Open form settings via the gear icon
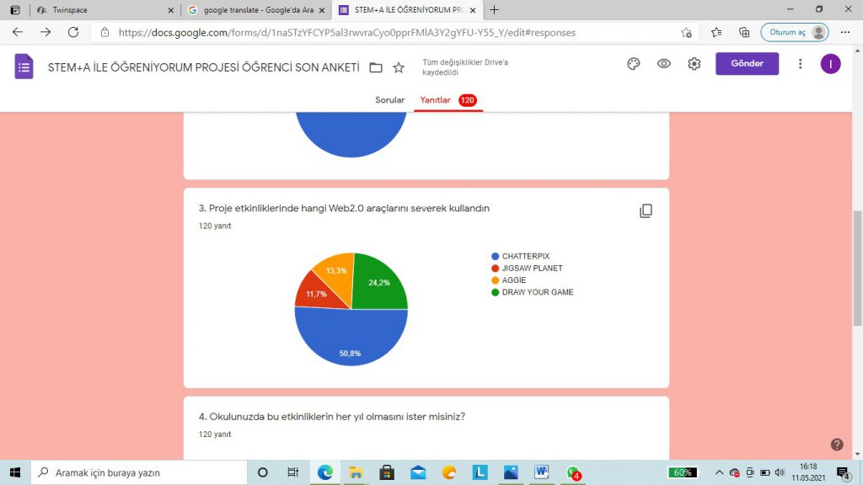The height and width of the screenshot is (485, 863). 694,63
